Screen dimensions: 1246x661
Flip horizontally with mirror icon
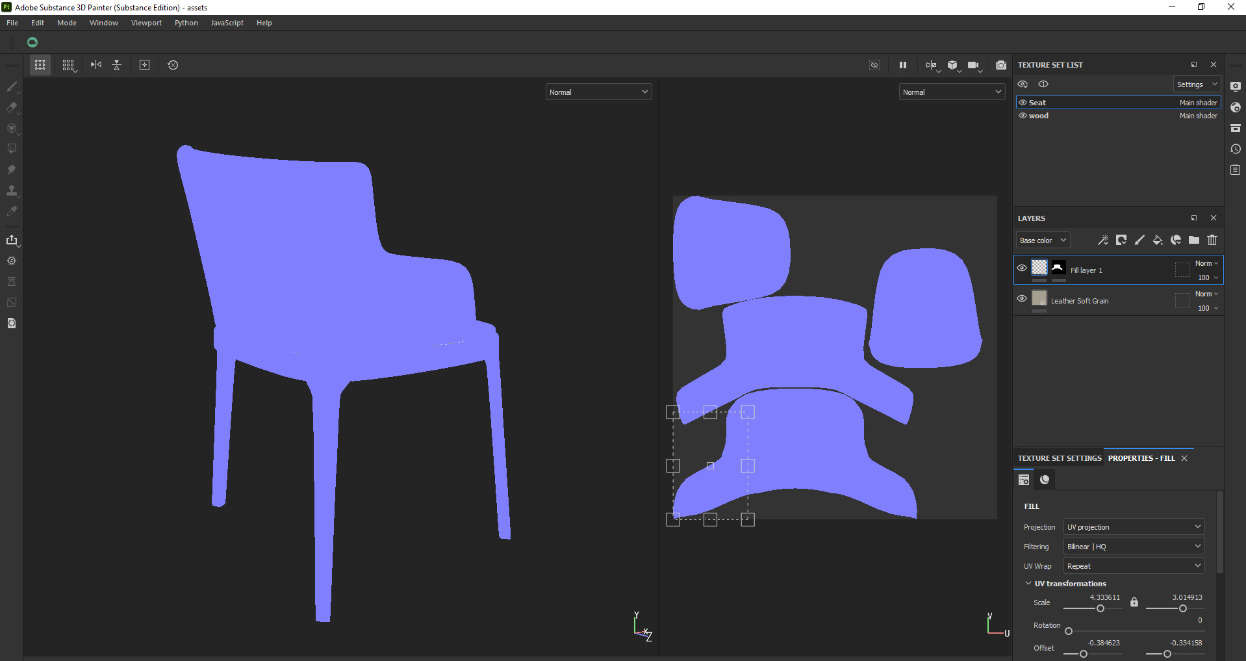(96, 65)
